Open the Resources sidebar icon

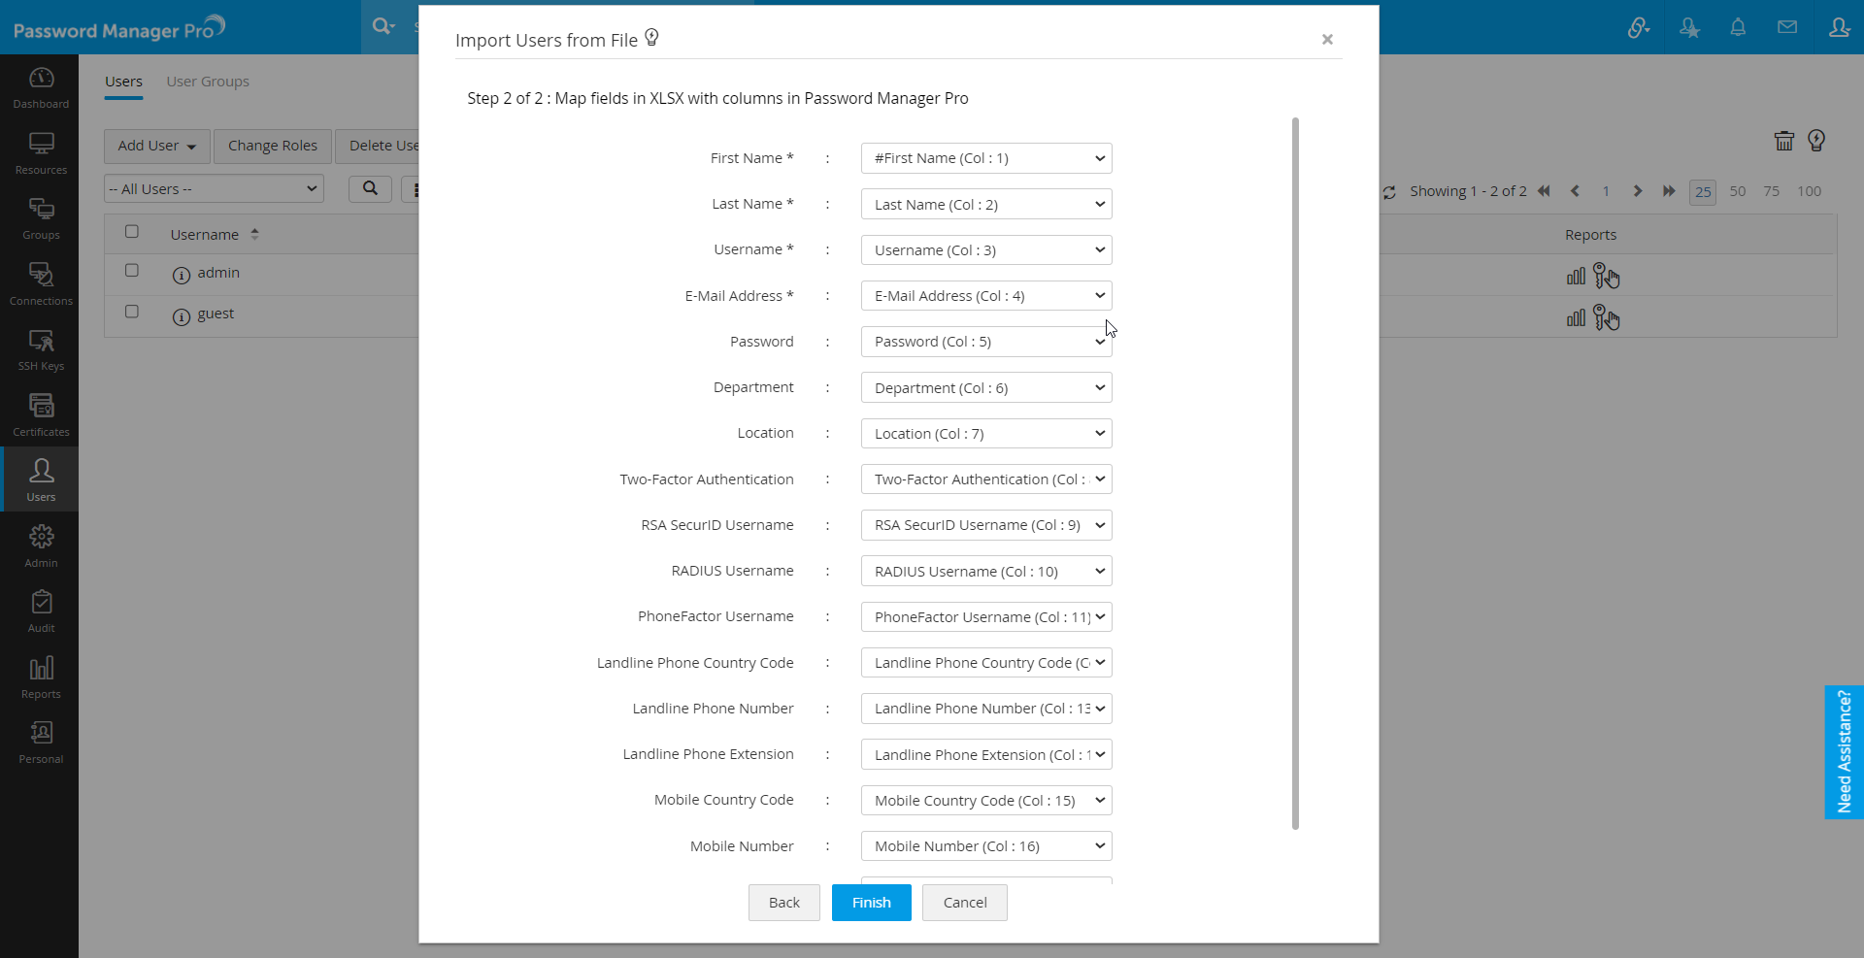[x=41, y=153]
